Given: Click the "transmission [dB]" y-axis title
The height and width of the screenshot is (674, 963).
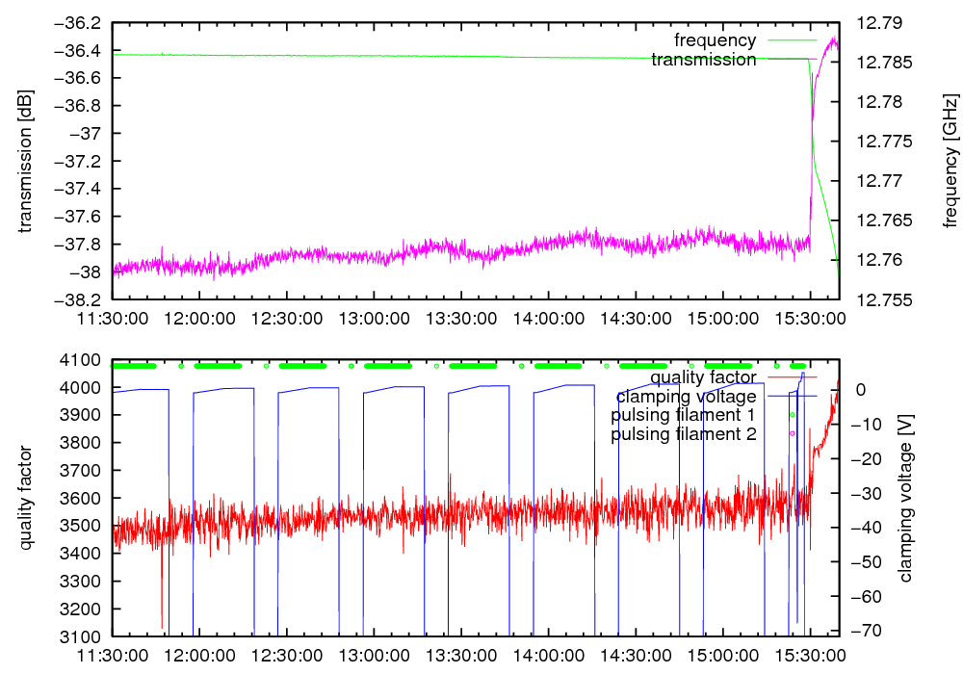Looking at the screenshot, I should (x=26, y=161).
